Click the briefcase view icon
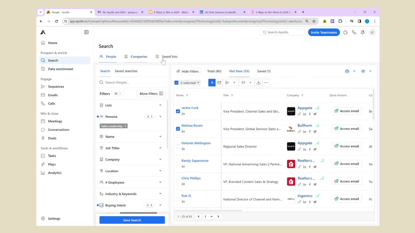The height and width of the screenshot is (233, 415). click(x=347, y=71)
